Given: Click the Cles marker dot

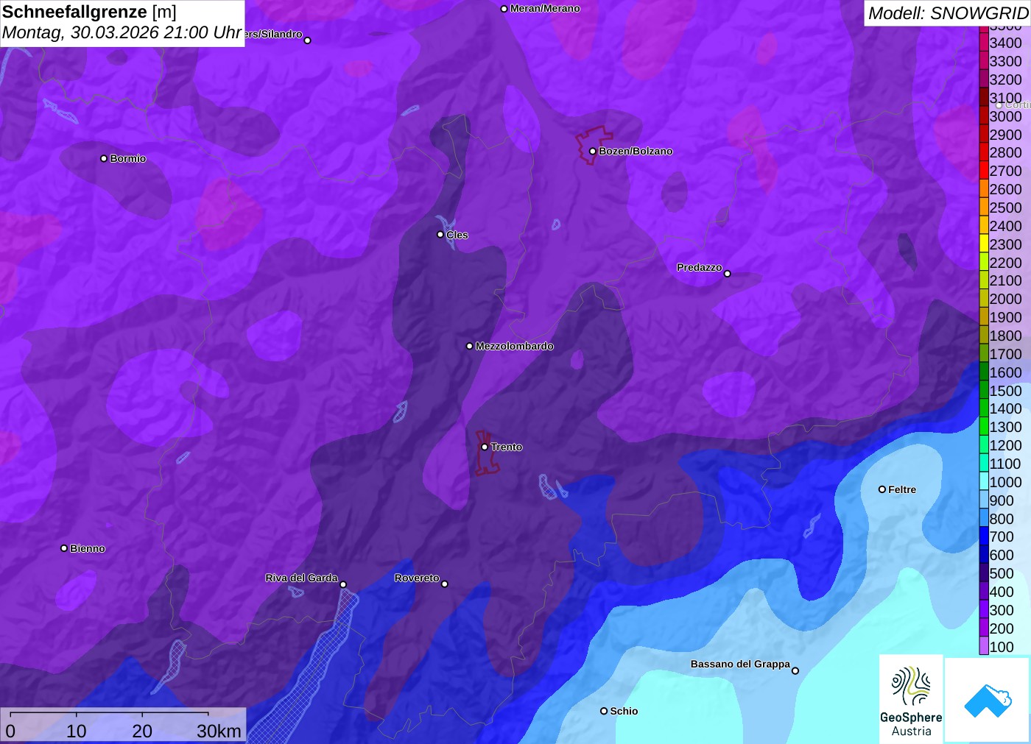Looking at the screenshot, I should (440, 235).
